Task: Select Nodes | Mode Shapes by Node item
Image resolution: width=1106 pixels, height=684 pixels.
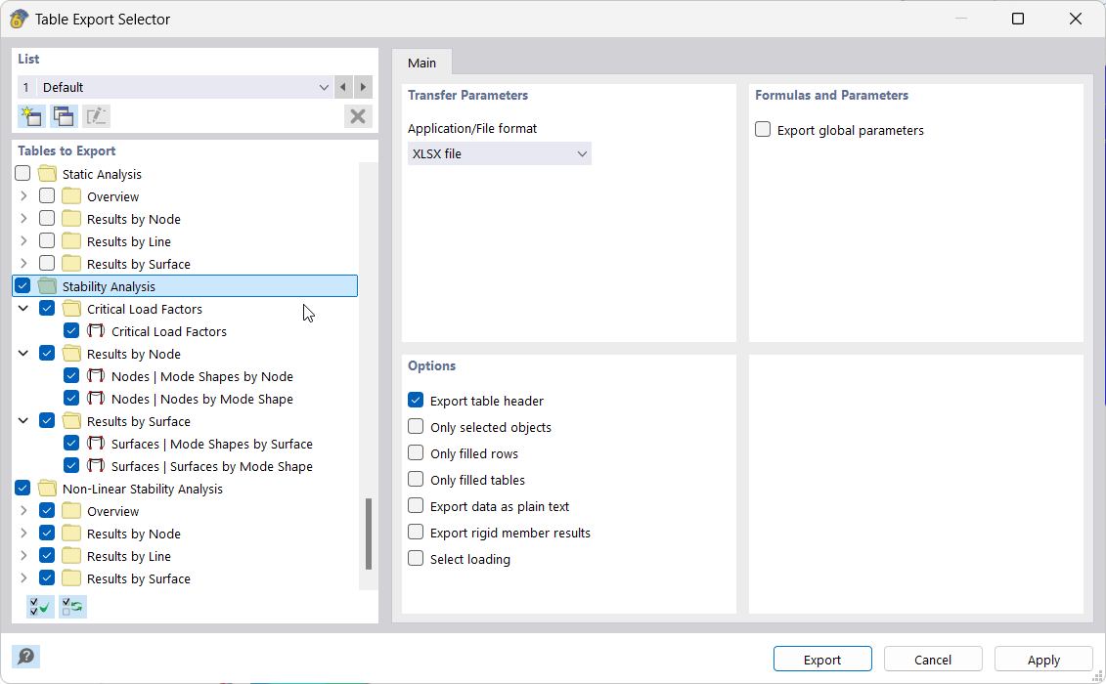Action: [201, 376]
